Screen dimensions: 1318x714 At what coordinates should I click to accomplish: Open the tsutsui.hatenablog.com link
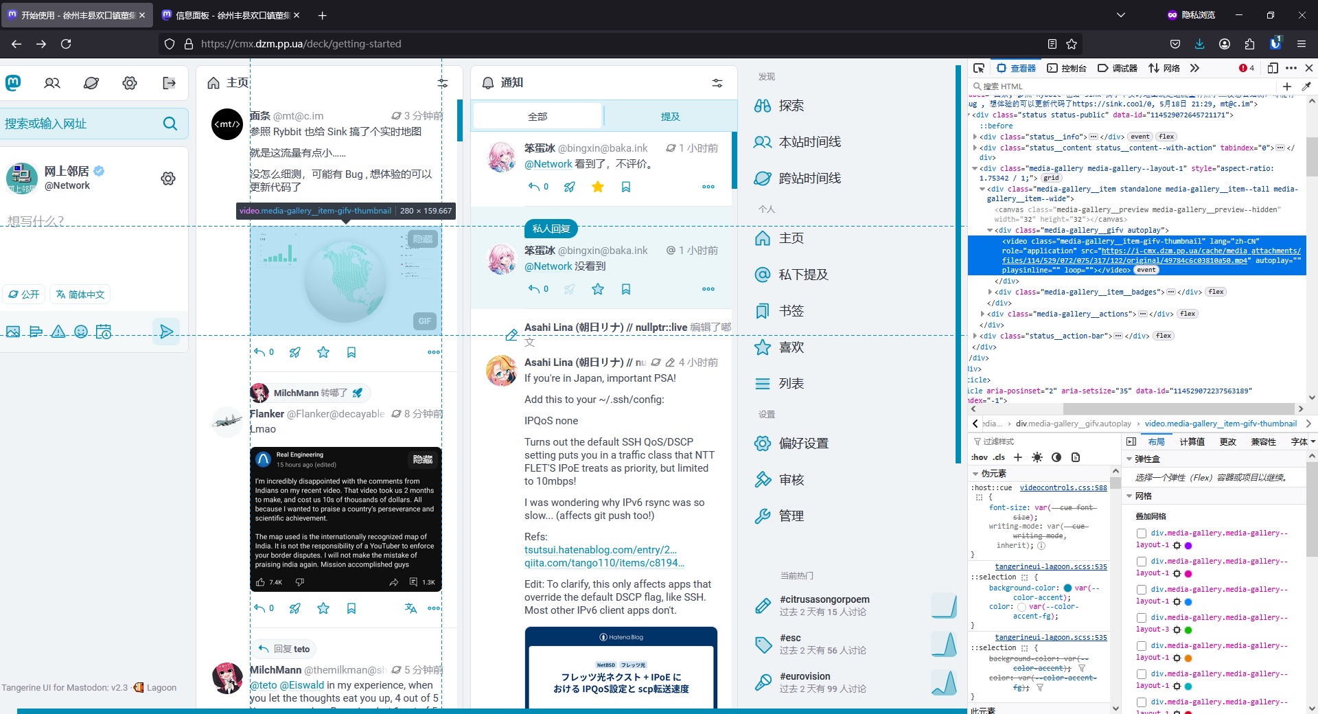[x=600, y=550]
